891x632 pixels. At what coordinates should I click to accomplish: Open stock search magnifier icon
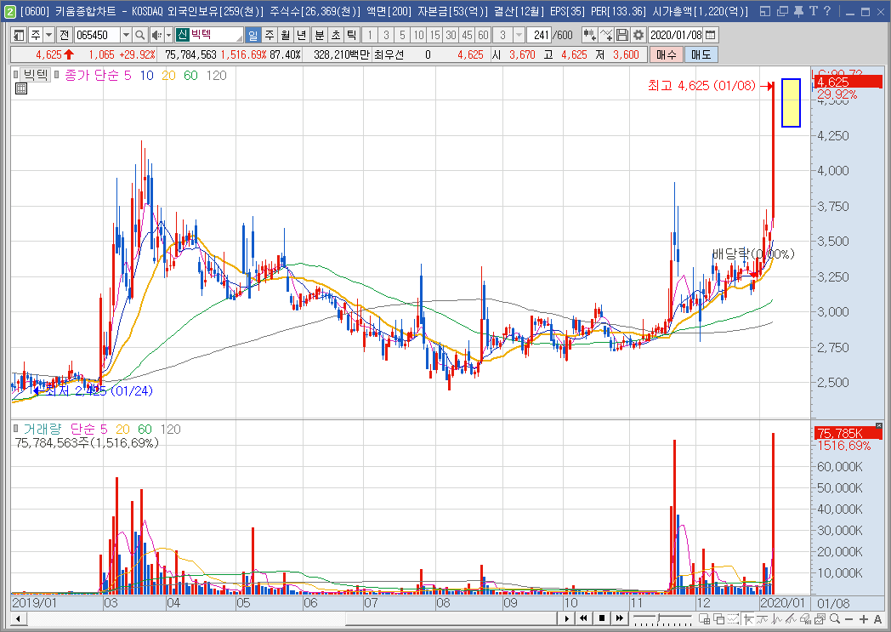[139, 35]
